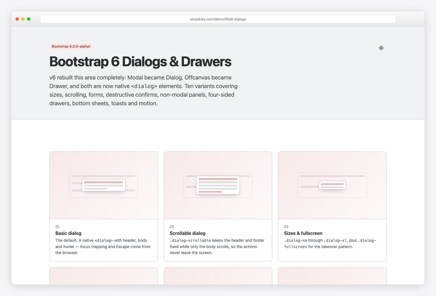Click the card number 01 label
This screenshot has height=296, width=436.
pos(57,227)
